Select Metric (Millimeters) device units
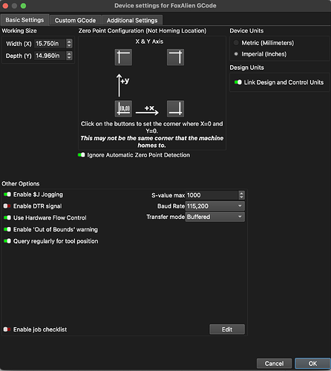The height and width of the screenshot is (371, 331). click(236, 43)
